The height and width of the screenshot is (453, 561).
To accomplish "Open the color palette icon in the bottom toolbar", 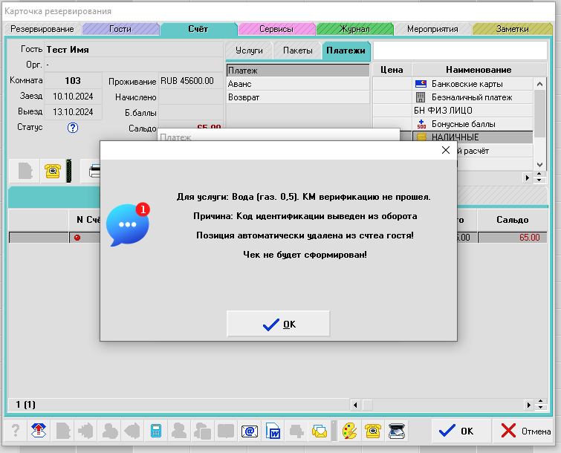I will click(349, 431).
